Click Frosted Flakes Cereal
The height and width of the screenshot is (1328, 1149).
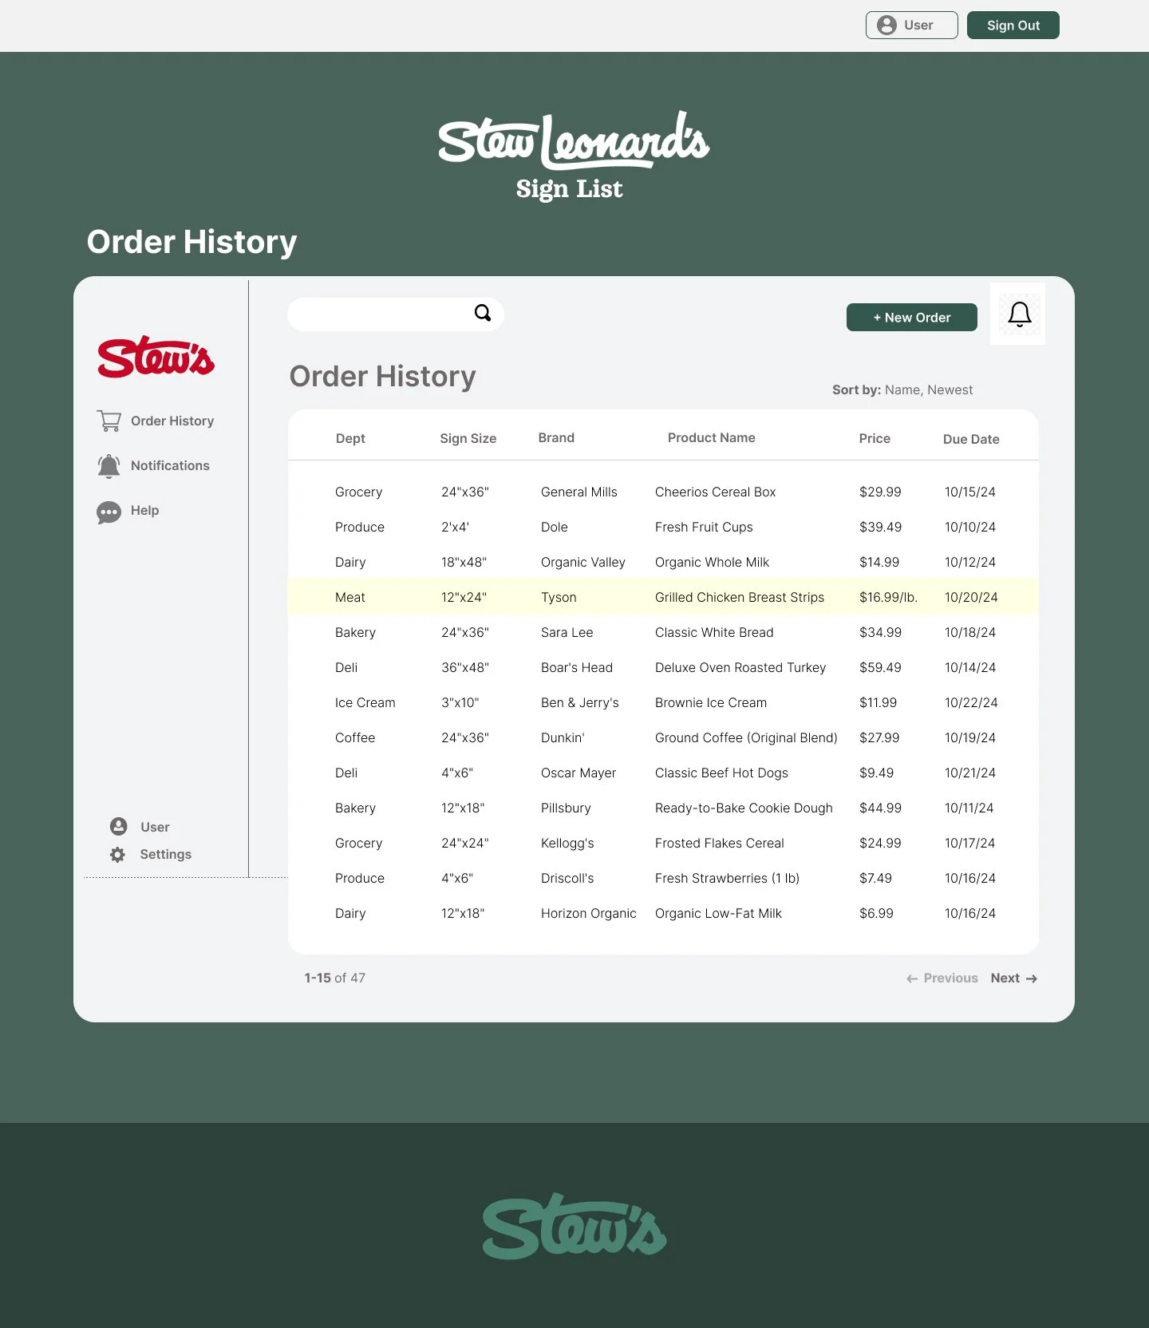point(720,844)
